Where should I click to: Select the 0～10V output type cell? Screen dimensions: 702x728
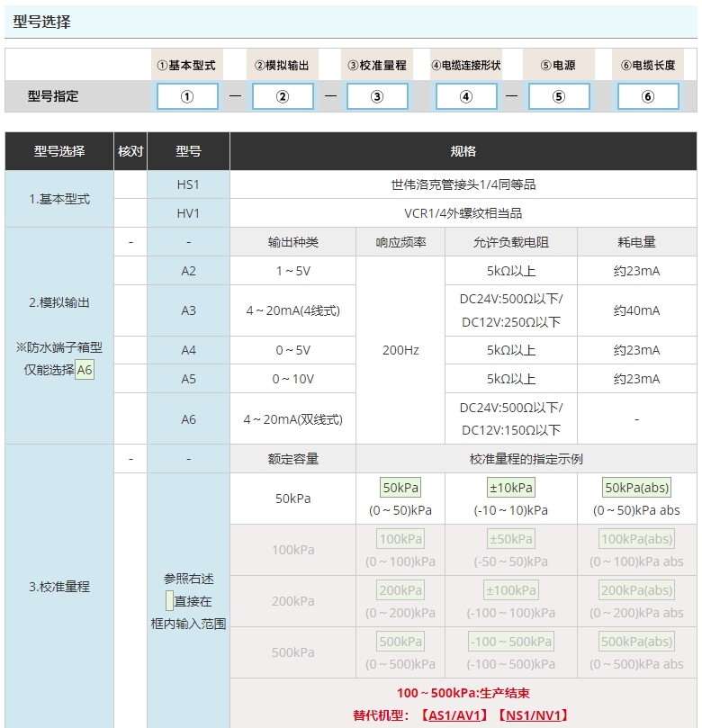click(x=293, y=379)
